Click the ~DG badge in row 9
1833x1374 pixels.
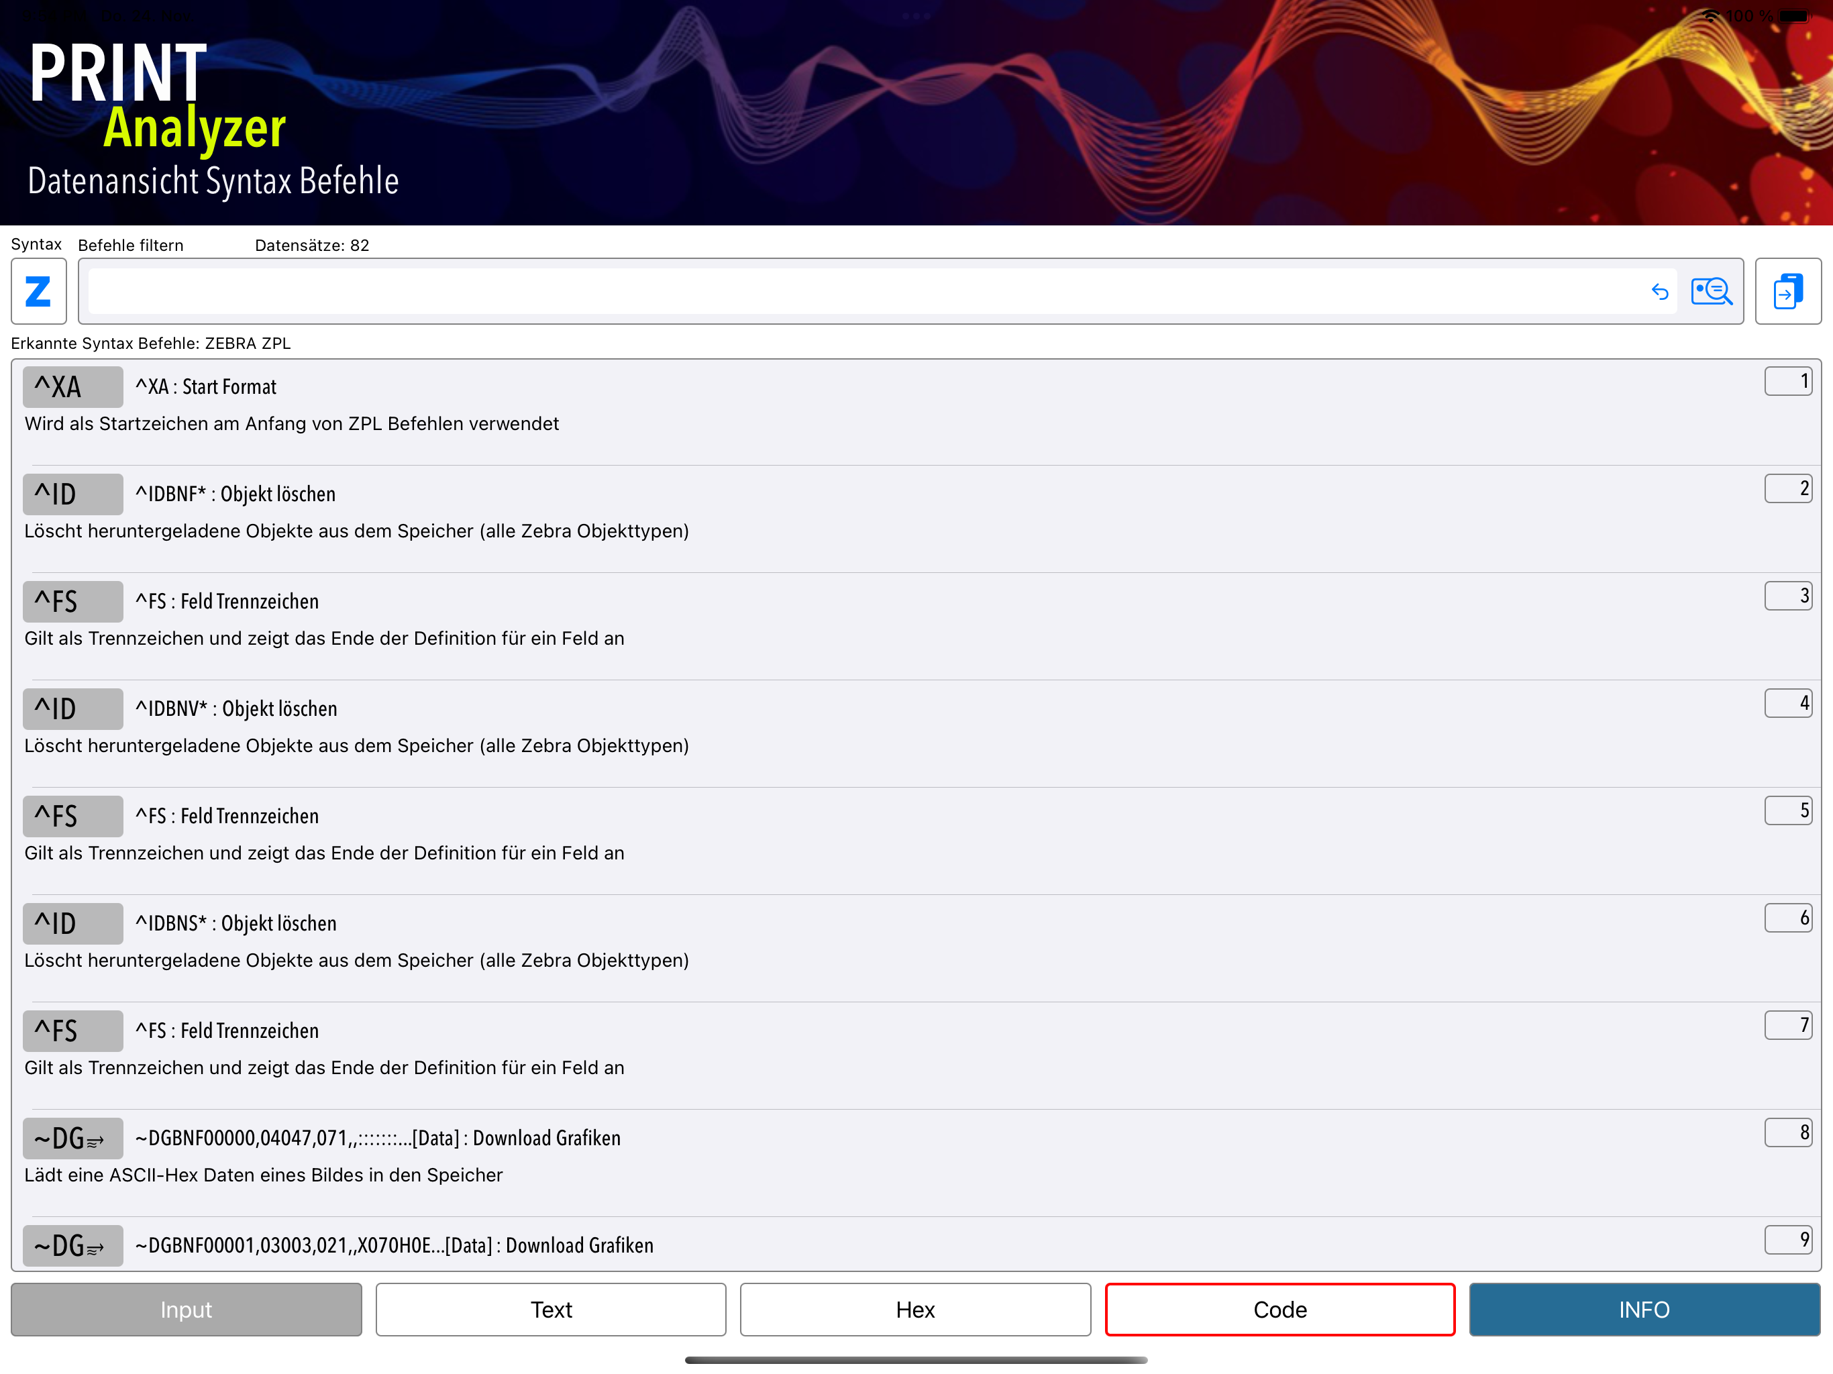coord(73,1245)
